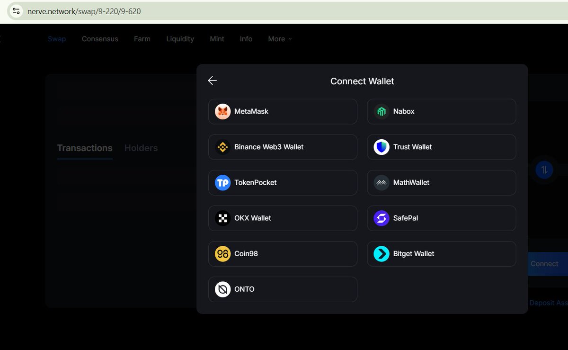Open site information icon in address bar
The image size is (568, 350).
tap(16, 11)
